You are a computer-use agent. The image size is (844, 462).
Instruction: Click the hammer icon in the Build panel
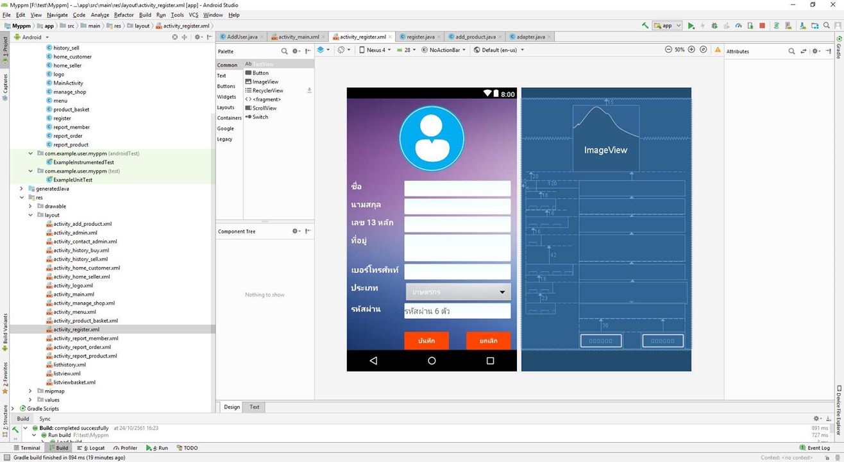click(15, 429)
